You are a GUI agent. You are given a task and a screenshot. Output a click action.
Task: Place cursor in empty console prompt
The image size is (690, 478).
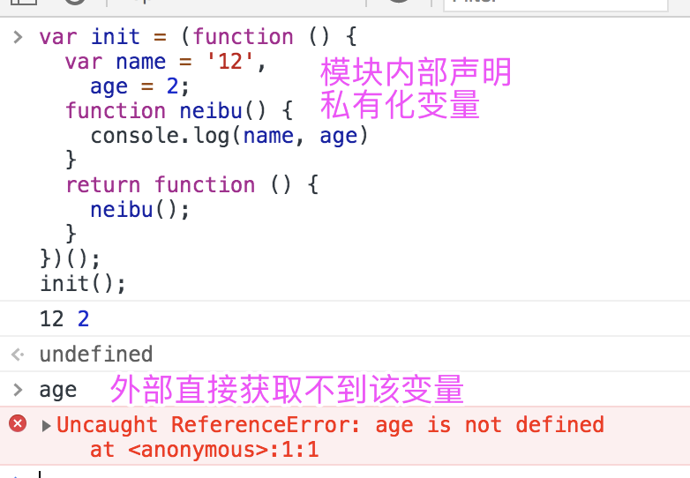click(x=352, y=474)
